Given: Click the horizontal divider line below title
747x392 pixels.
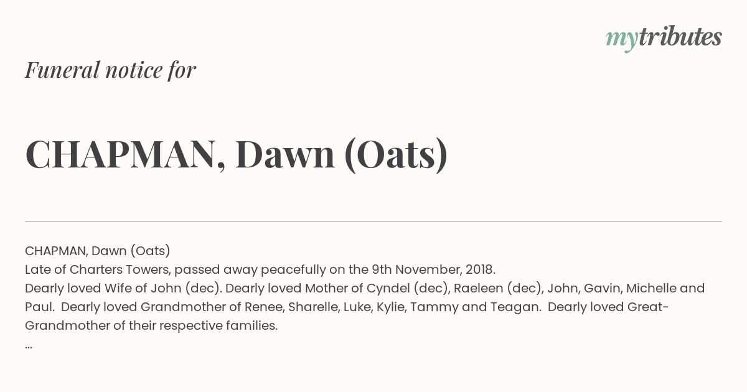Looking at the screenshot, I should [374, 221].
